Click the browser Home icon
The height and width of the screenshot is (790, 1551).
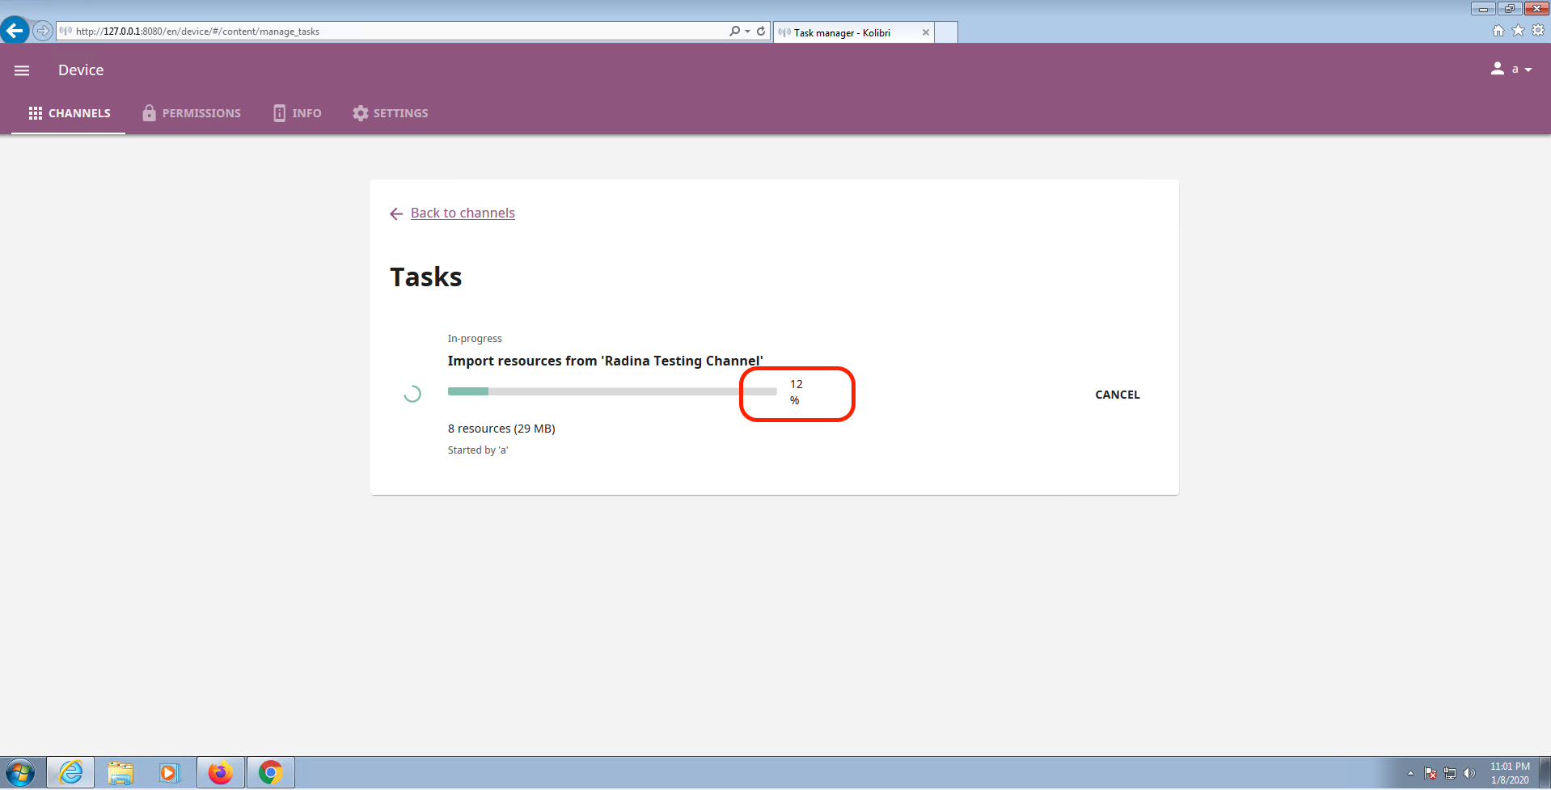pyautogui.click(x=1498, y=30)
